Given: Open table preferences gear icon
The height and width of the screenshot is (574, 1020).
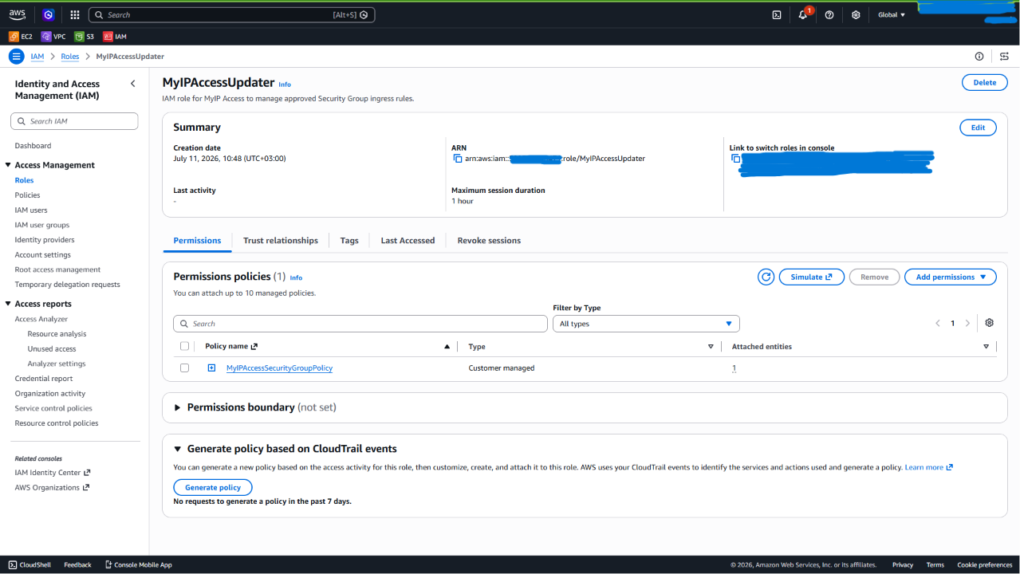Looking at the screenshot, I should (x=990, y=323).
